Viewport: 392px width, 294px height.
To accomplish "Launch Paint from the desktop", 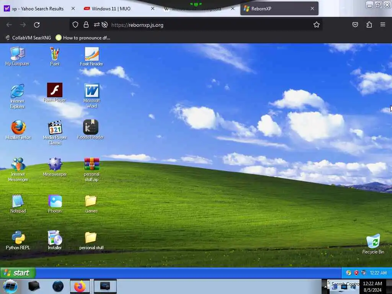I will pyautogui.click(x=55, y=56).
